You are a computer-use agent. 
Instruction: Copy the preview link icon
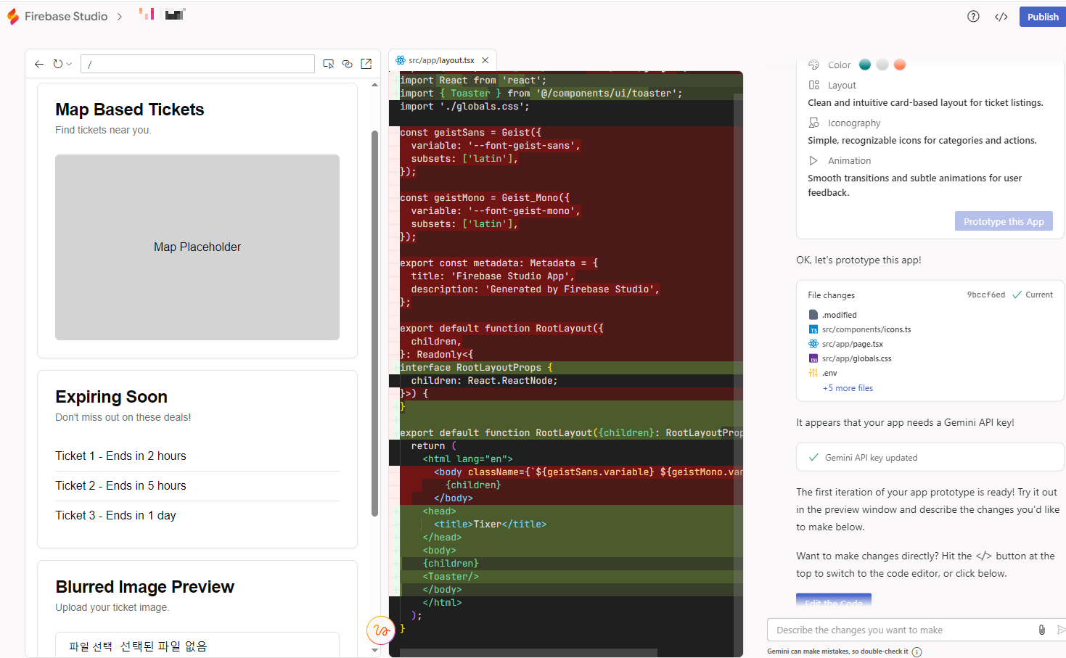pos(348,64)
